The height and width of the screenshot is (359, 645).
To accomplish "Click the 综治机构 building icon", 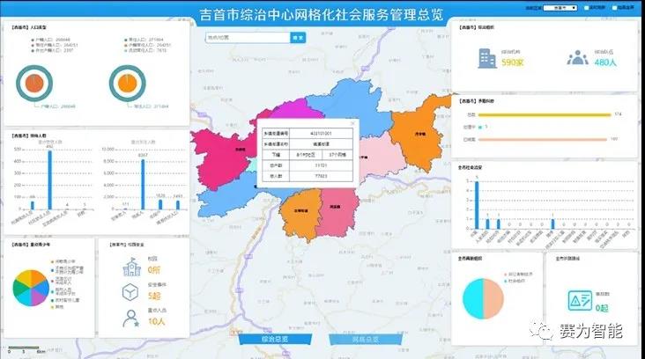I will pyautogui.click(x=486, y=58).
